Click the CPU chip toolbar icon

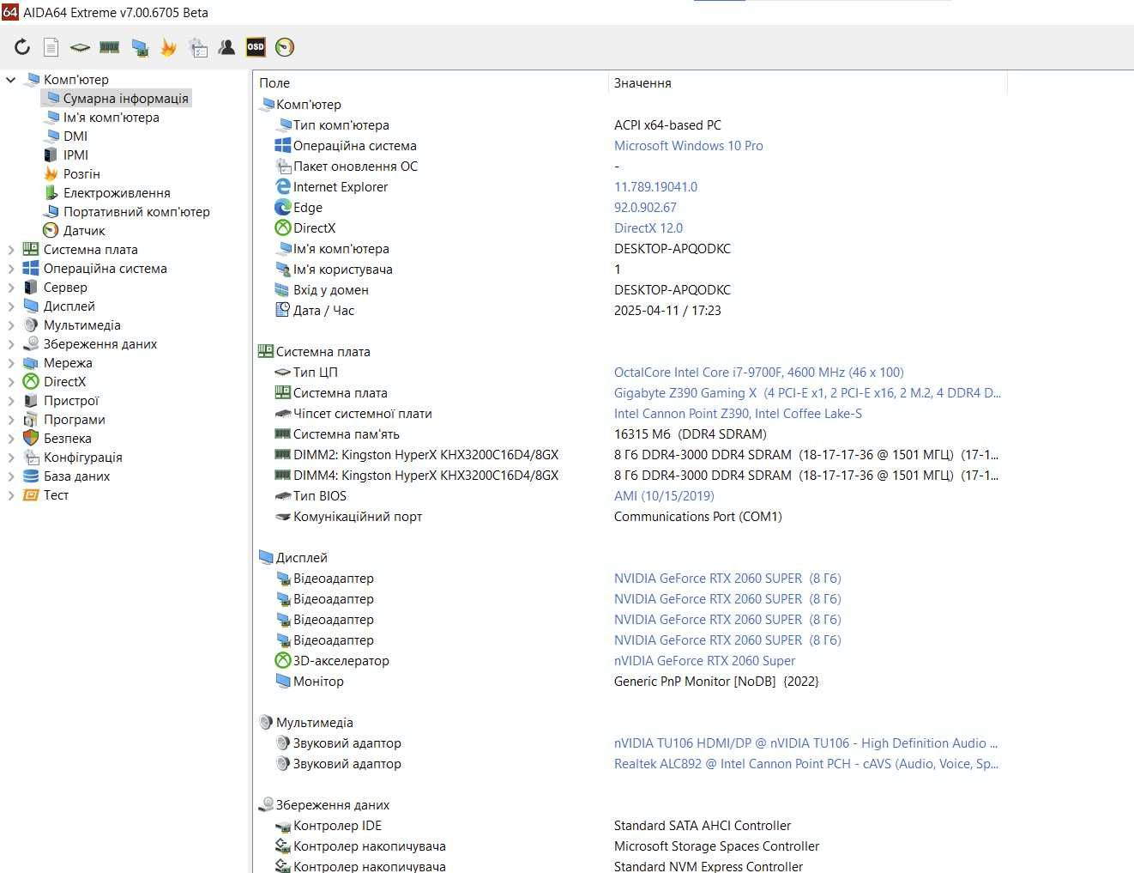80,47
